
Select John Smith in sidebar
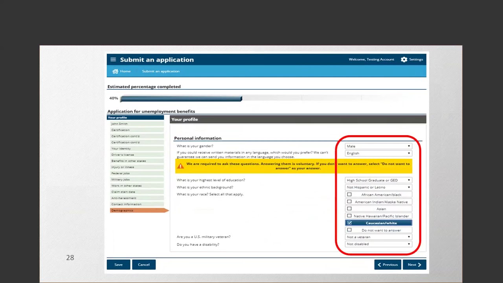pos(137,124)
